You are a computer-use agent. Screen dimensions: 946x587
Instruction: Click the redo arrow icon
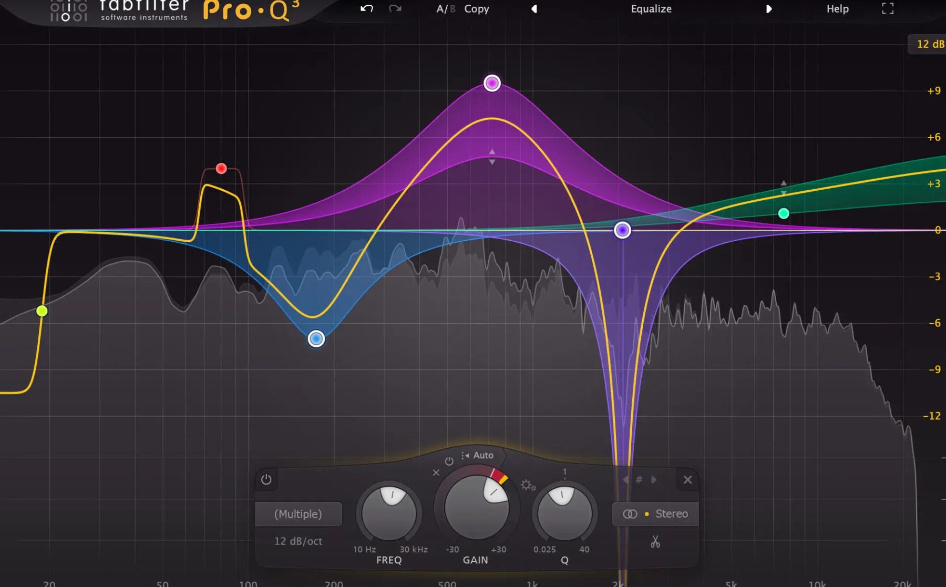pos(395,8)
